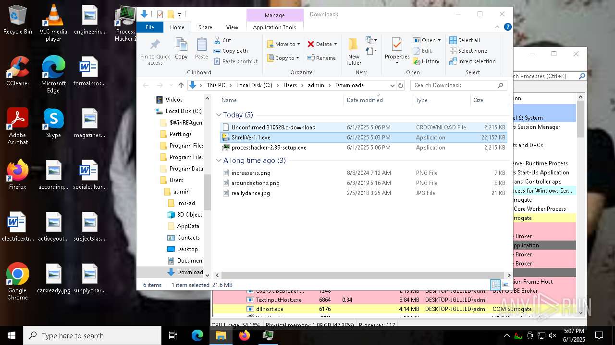Switch to the View tab

coord(232,27)
